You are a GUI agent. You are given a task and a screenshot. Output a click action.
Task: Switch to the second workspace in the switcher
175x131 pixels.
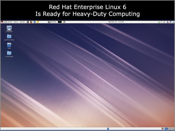pos(170,129)
